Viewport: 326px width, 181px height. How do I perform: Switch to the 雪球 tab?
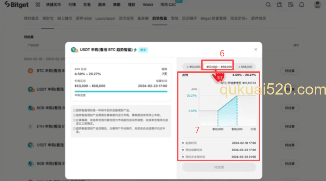pos(175,19)
